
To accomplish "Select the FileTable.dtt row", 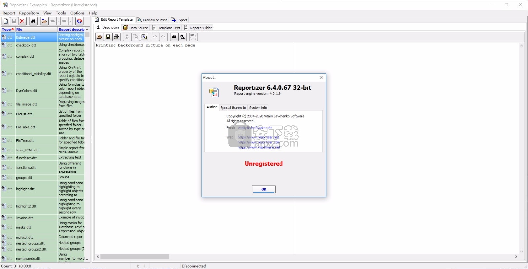I will [43, 127].
